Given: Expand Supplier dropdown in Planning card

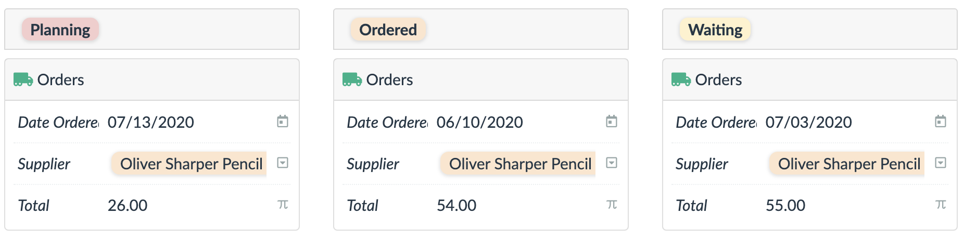Looking at the screenshot, I should point(283,163).
